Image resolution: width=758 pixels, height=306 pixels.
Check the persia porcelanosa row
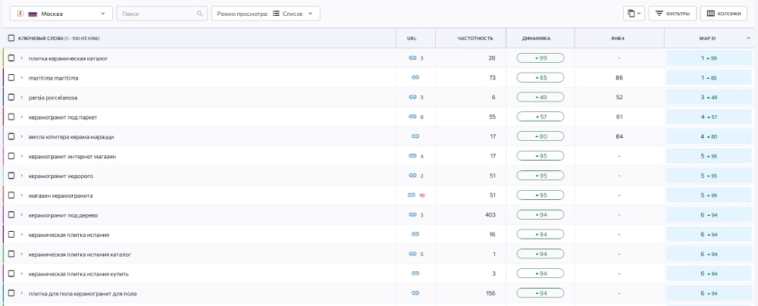(x=11, y=97)
